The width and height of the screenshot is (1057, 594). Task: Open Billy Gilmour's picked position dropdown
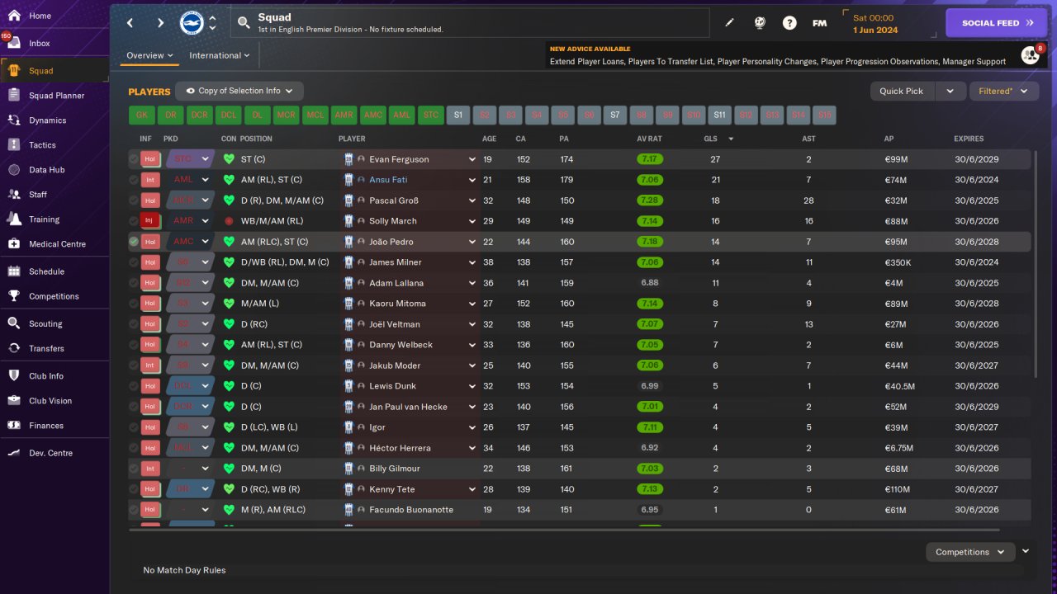pos(191,469)
